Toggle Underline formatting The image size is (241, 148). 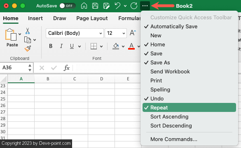tap(72, 46)
